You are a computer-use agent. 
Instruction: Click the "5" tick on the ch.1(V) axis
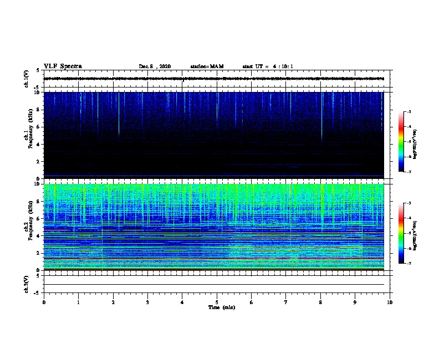(x=38, y=70)
